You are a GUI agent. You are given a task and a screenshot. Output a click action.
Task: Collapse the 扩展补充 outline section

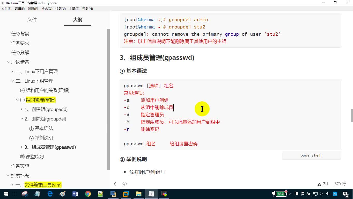[8, 175]
